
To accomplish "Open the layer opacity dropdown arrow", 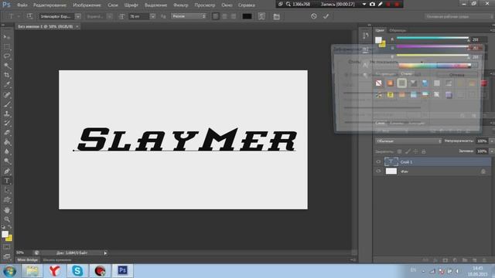I will point(491,141).
